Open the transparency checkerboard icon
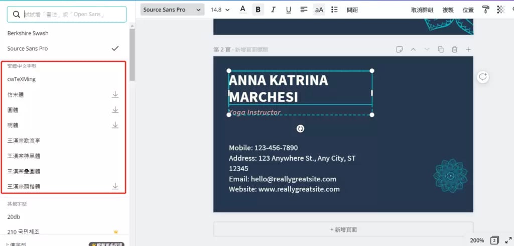 click(501, 10)
